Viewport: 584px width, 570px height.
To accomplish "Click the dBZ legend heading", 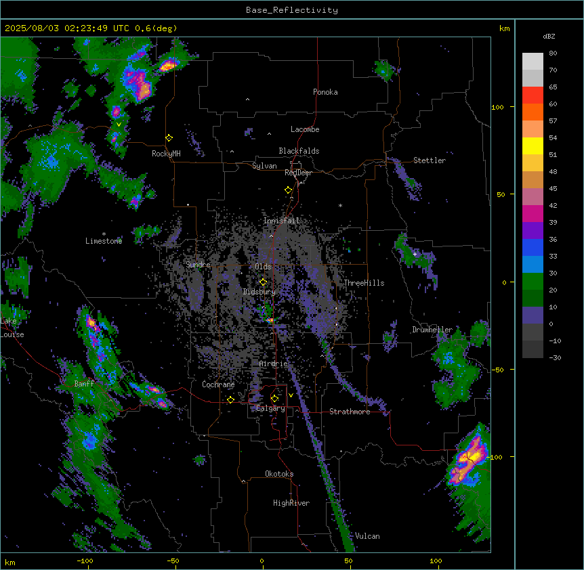I will pos(549,37).
